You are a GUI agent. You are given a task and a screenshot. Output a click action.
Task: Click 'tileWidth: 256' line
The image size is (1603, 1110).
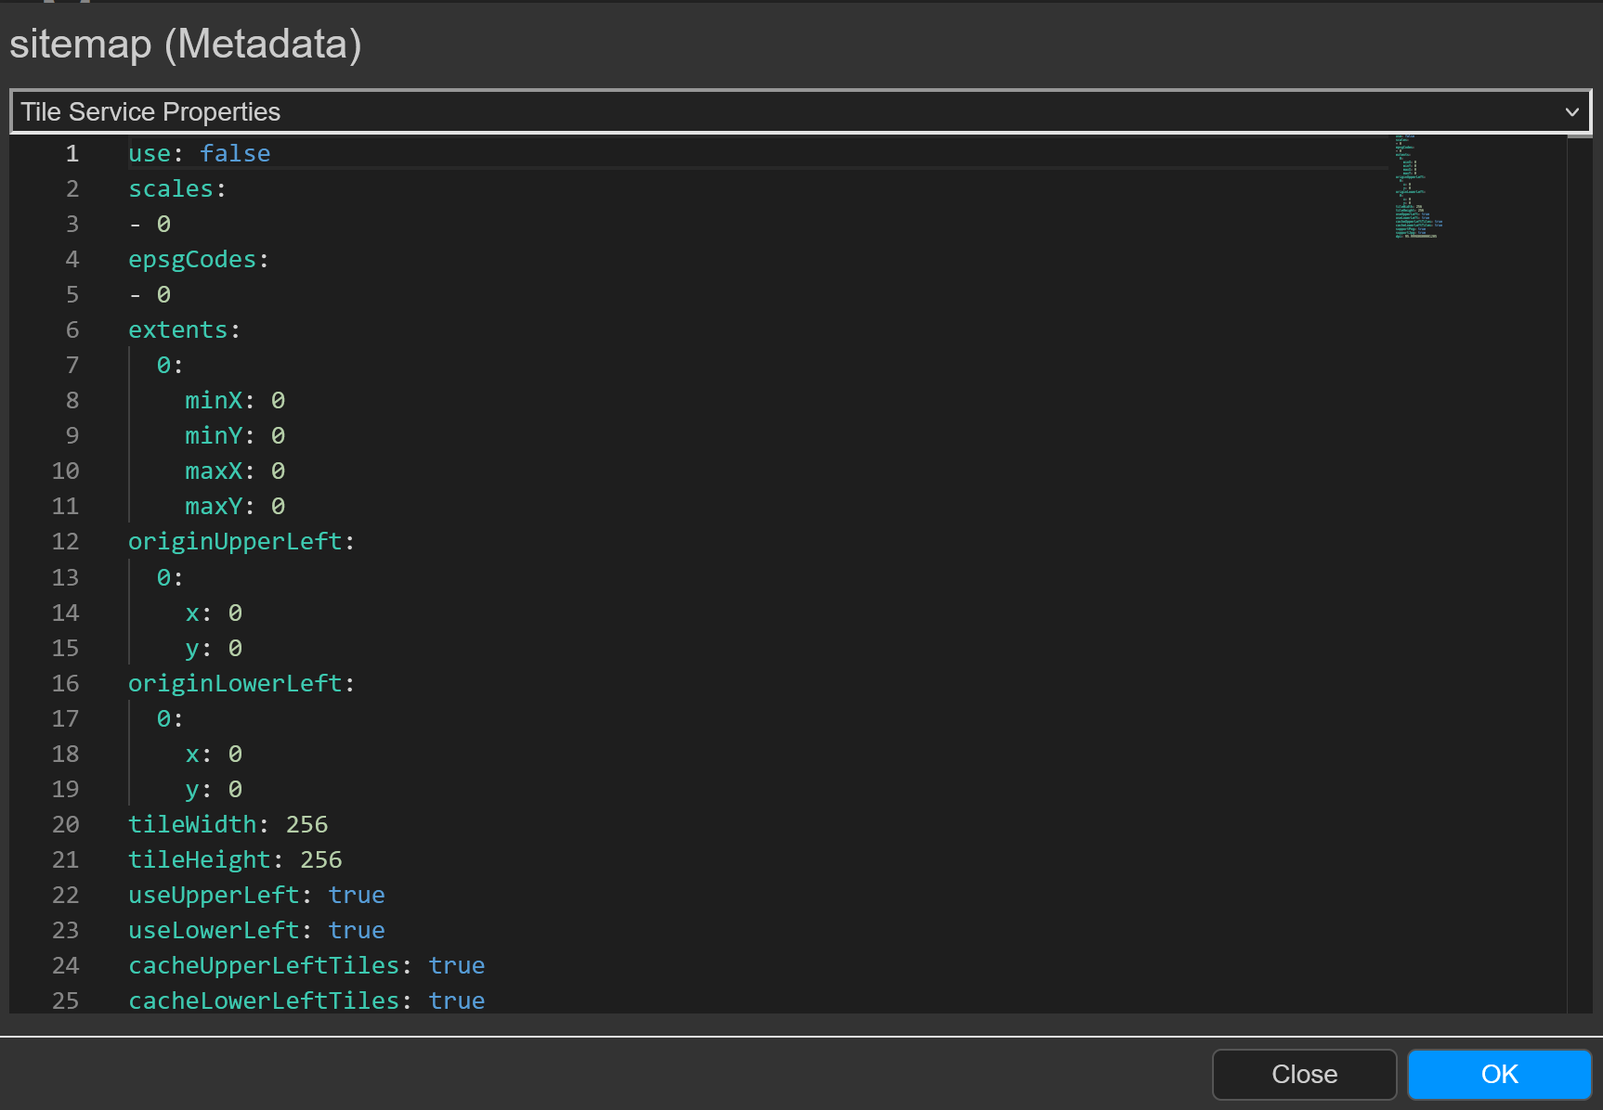(228, 824)
